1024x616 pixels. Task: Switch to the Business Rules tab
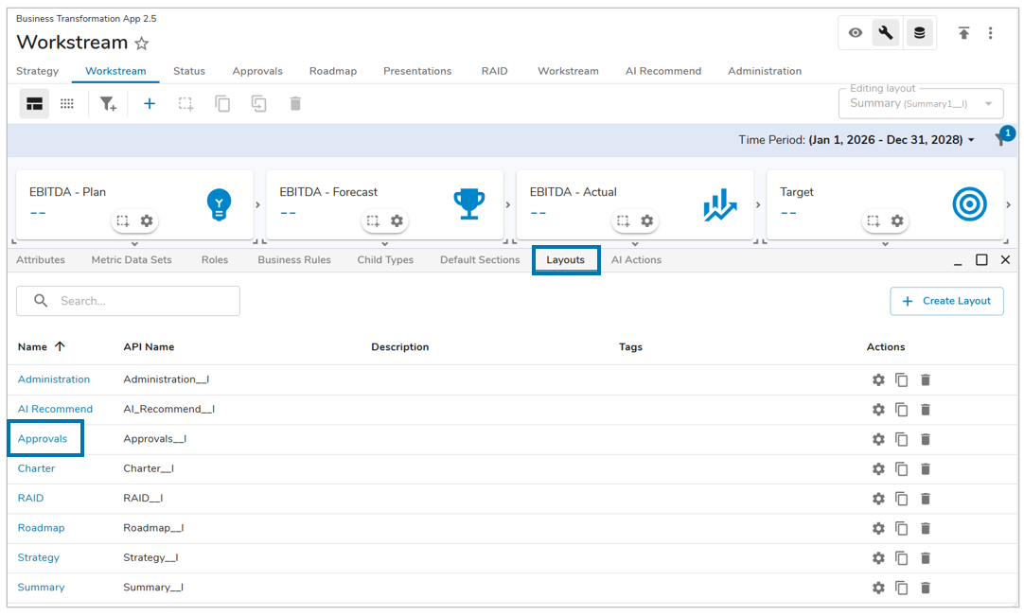(x=294, y=260)
